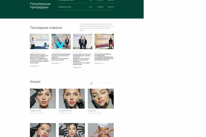Click the Uzbekistan oncologists conference headline
Image resolution: width=206 pixels, height=137 pixels.
click(x=39, y=59)
